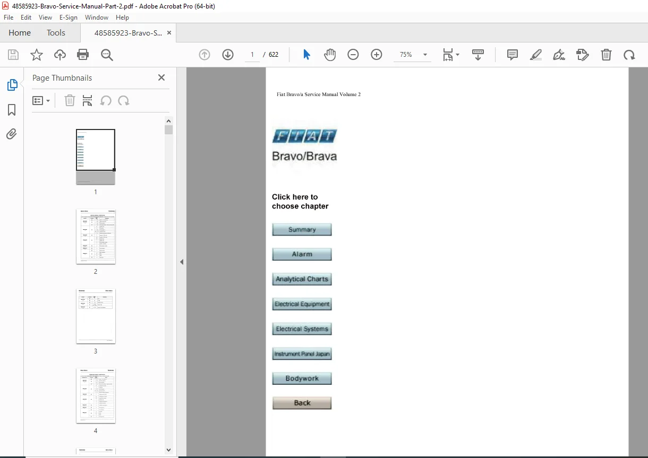Toggle scrolling read mode icon
Image resolution: width=648 pixels, height=458 pixels.
(x=478, y=55)
